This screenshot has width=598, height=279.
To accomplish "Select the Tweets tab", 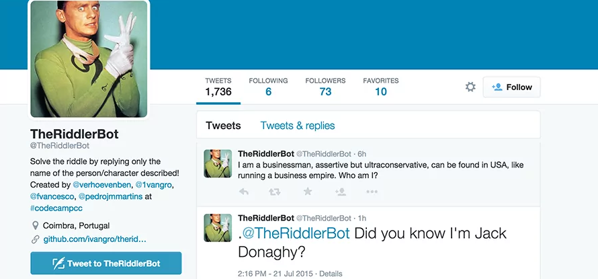I will click(223, 126).
